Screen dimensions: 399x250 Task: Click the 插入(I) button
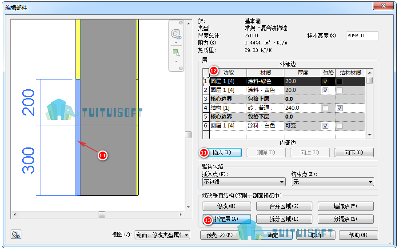(x=221, y=153)
